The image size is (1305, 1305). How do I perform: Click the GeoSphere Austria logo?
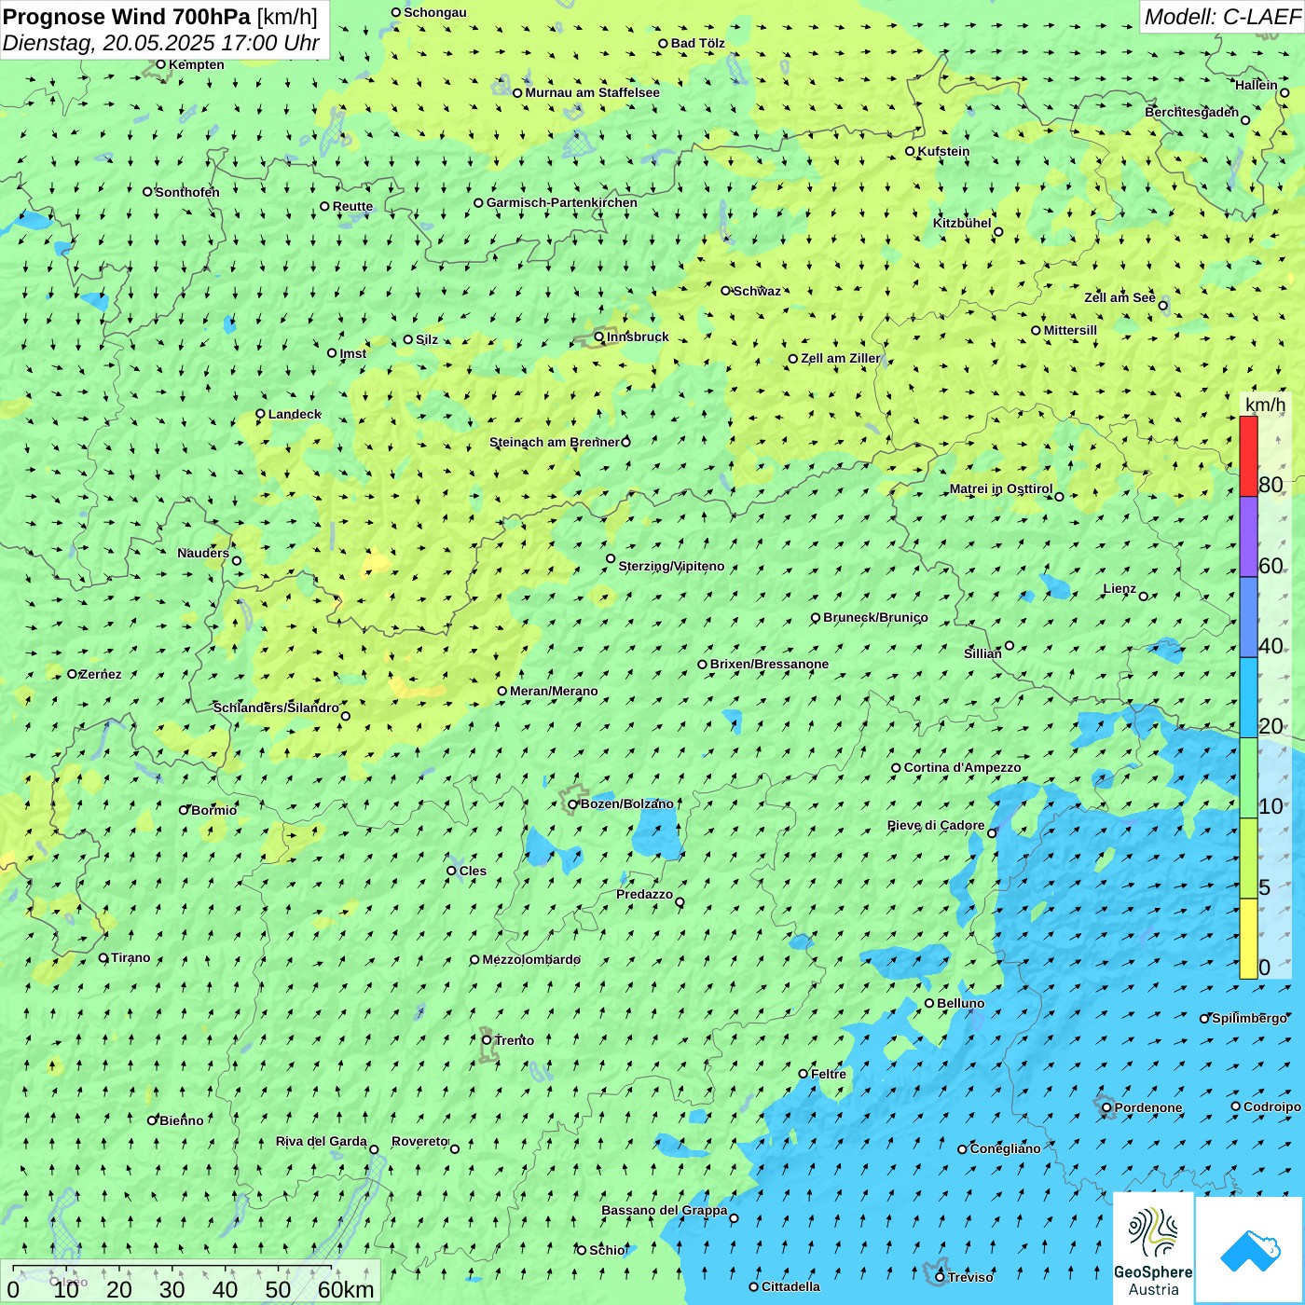coord(1153,1249)
